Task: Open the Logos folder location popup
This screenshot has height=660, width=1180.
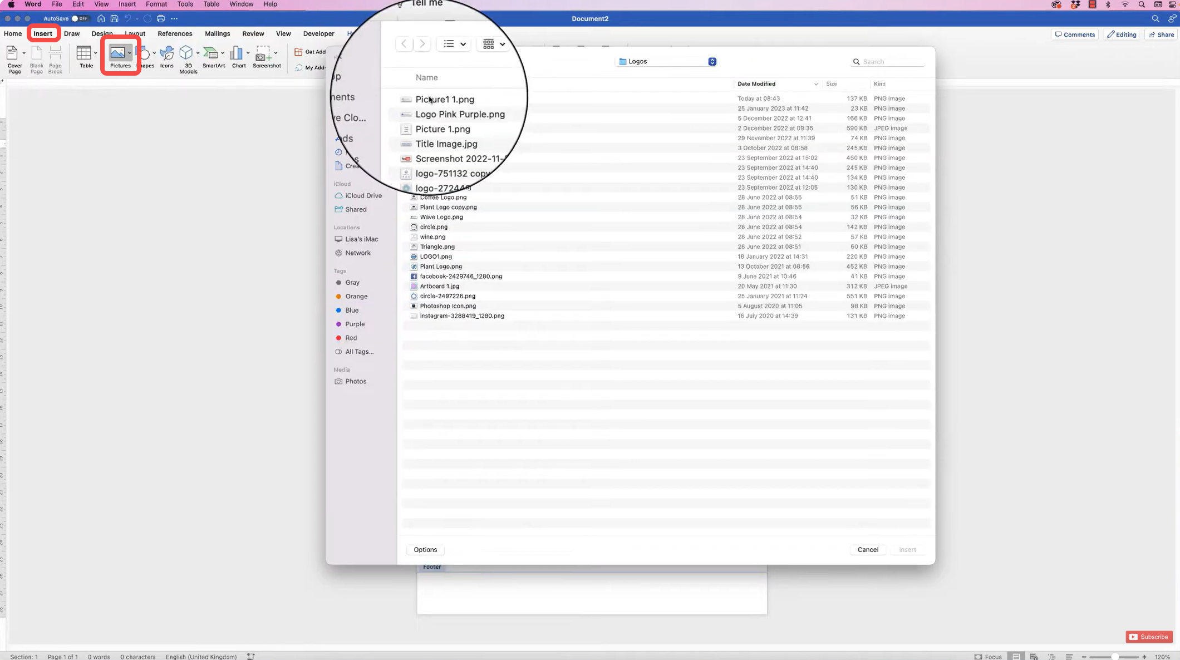Action: 666,61
